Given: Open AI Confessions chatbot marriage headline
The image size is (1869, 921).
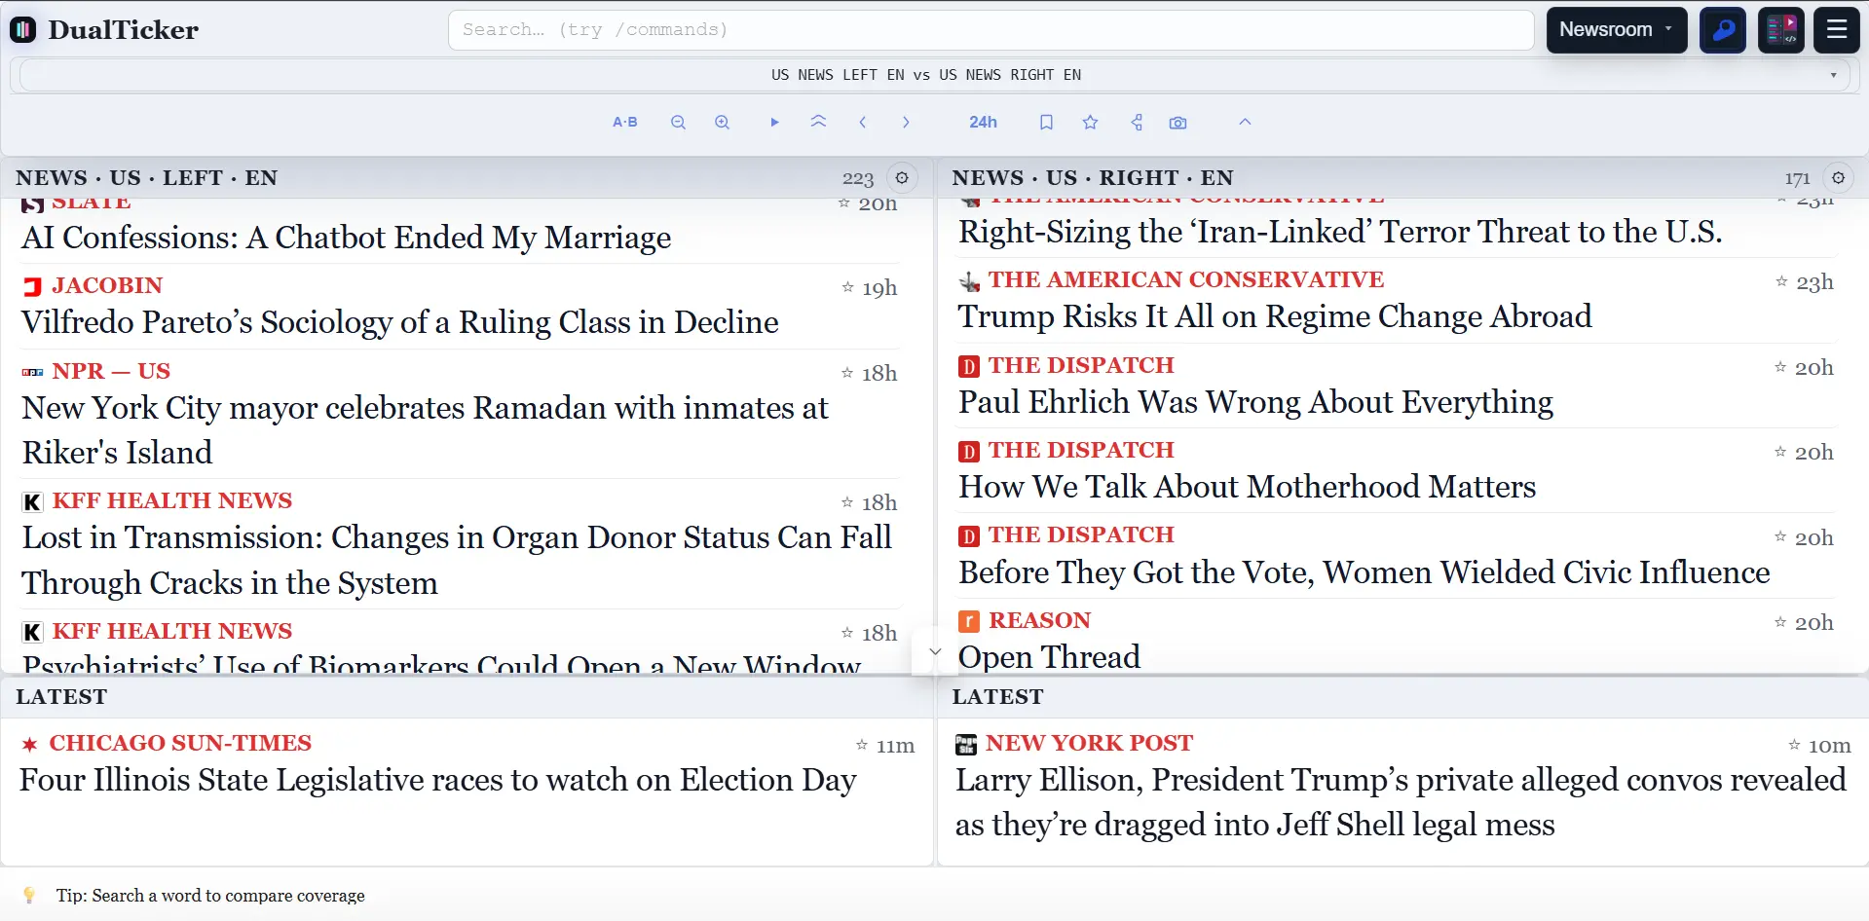Looking at the screenshot, I should tap(347, 238).
